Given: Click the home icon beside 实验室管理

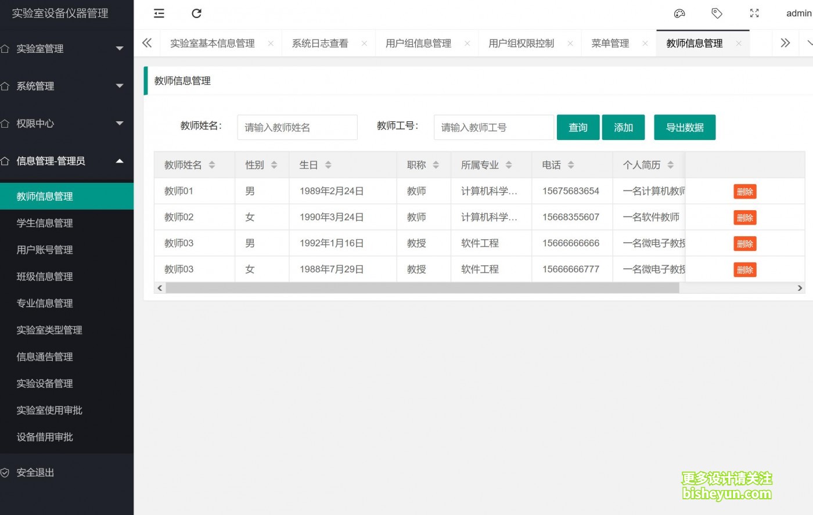Looking at the screenshot, I should click(x=5, y=49).
